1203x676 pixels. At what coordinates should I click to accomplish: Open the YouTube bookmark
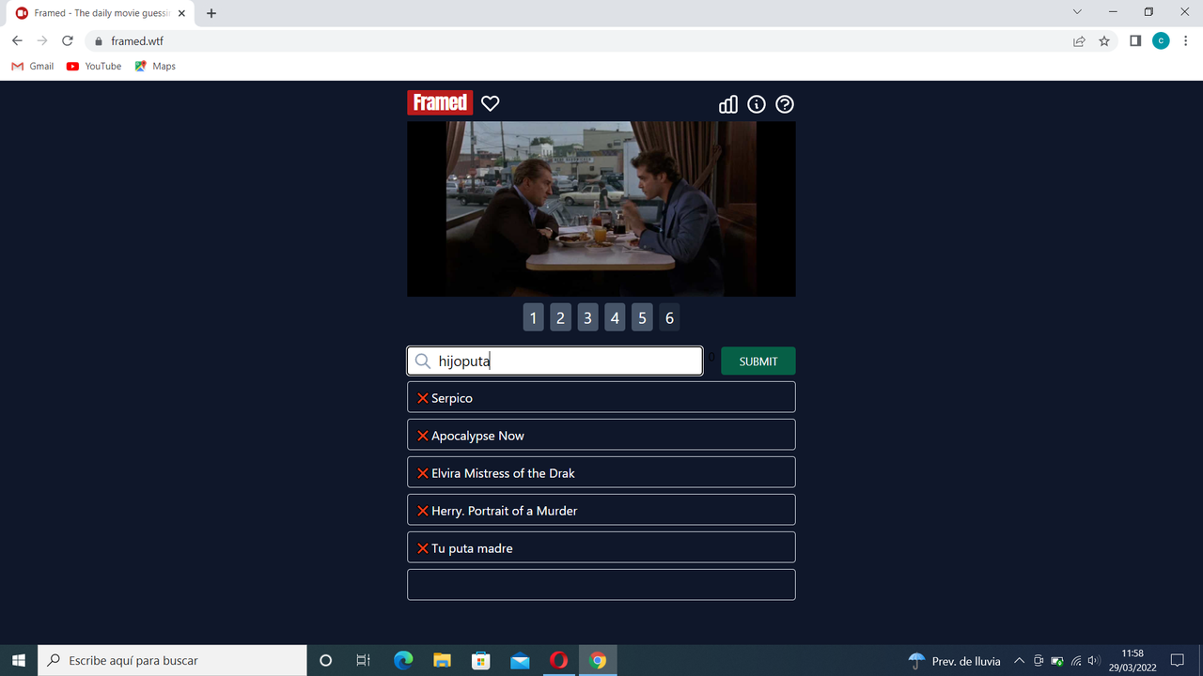tap(94, 67)
